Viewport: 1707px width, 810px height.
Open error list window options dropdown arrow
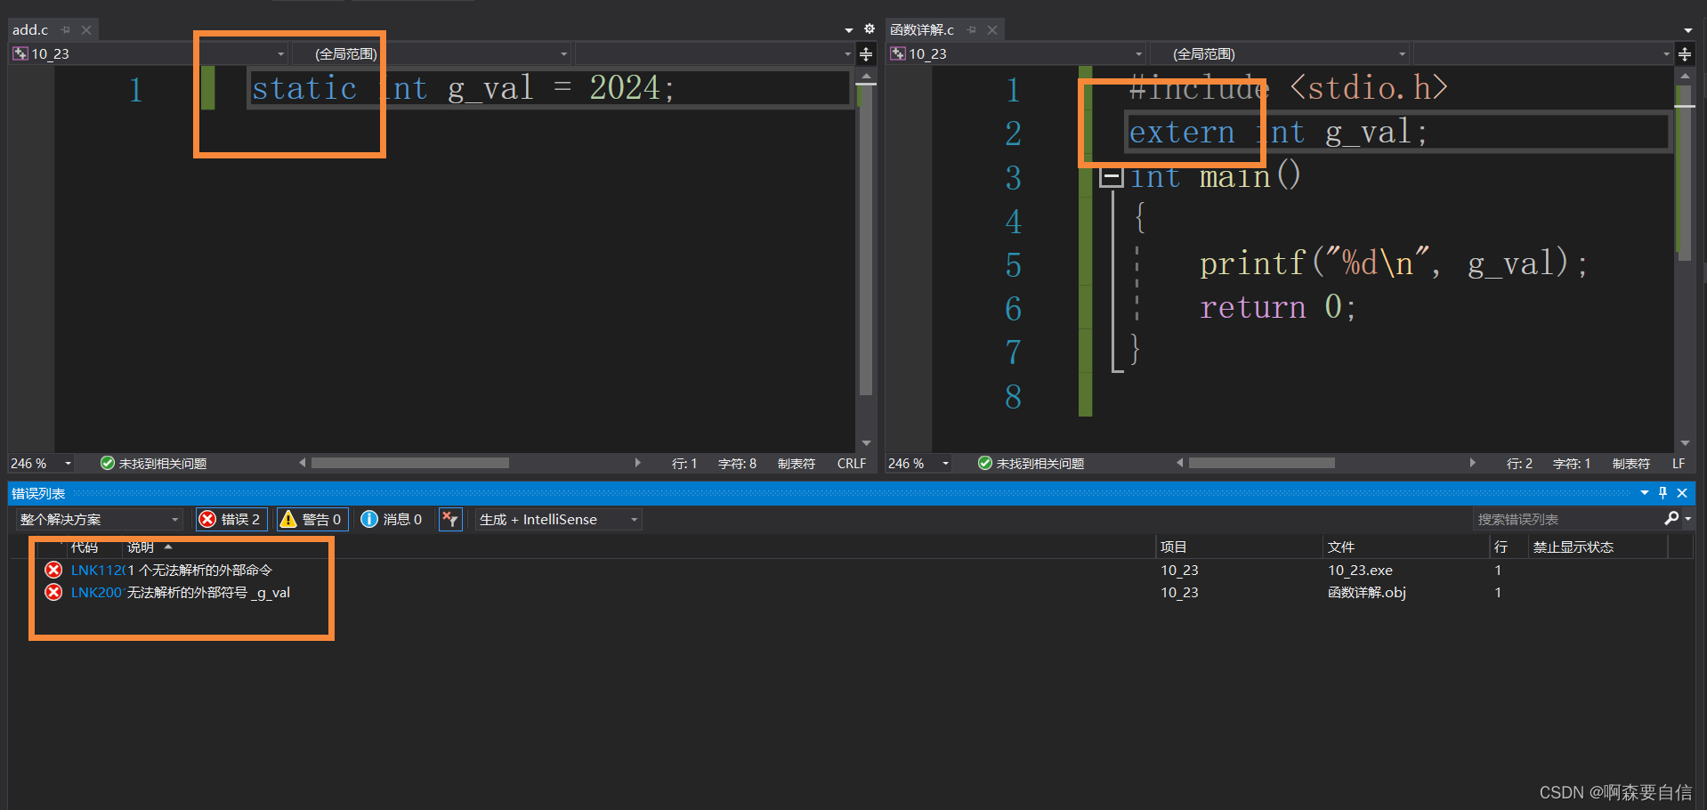tap(1644, 493)
